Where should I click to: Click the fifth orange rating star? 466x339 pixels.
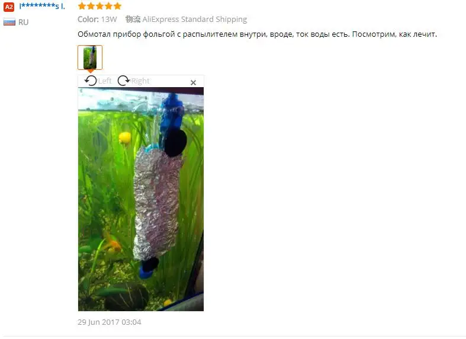coord(118,6)
